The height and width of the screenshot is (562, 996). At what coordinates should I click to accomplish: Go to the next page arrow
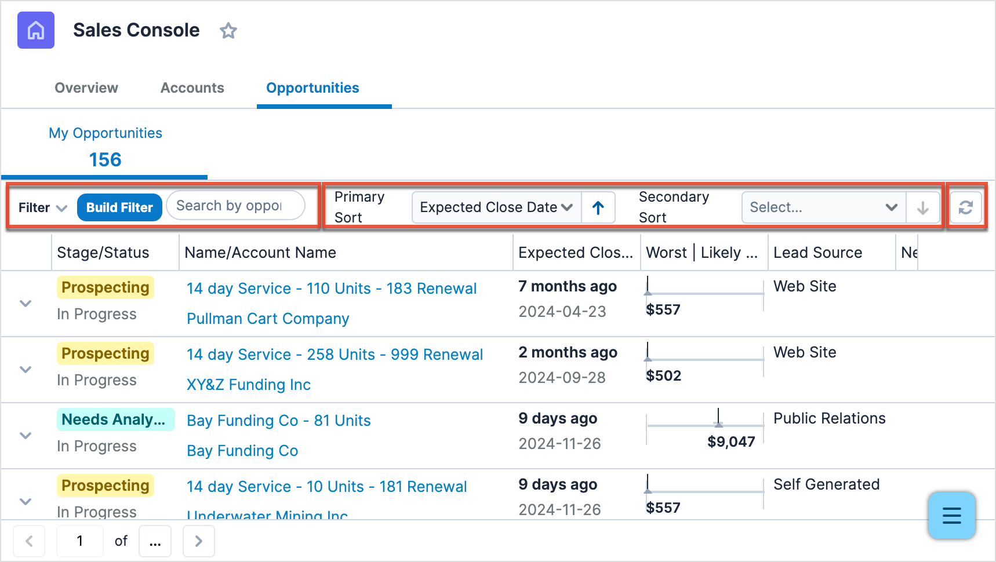coord(199,541)
